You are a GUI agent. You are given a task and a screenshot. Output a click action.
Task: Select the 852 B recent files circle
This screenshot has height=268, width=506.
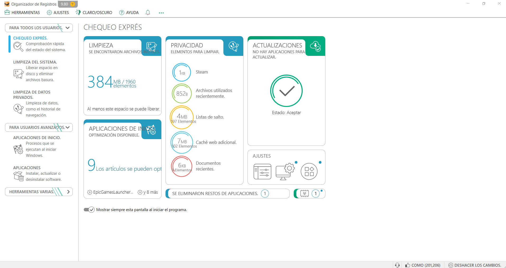click(x=182, y=93)
